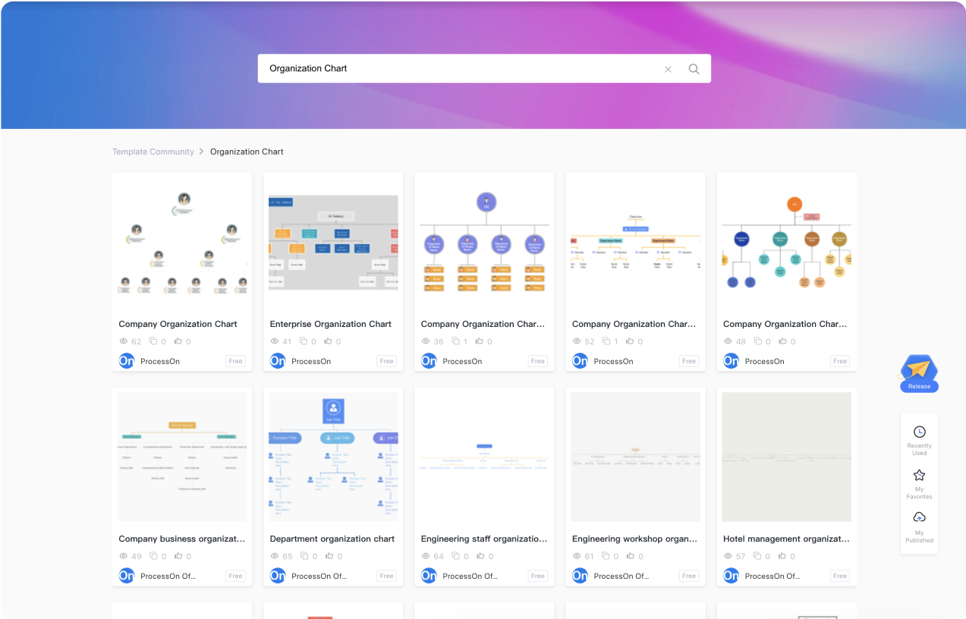The width and height of the screenshot is (966, 619).
Task: Open My Favorites star icon
Action: pos(919,476)
